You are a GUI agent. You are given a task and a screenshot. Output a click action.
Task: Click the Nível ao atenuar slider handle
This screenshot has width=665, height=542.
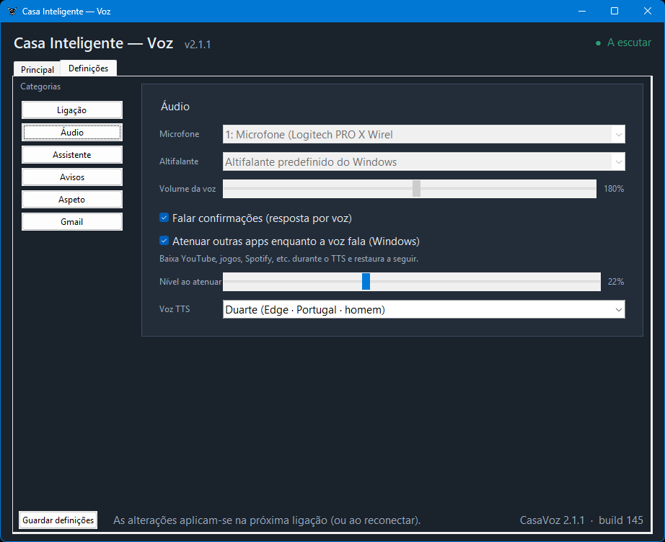[x=366, y=281]
